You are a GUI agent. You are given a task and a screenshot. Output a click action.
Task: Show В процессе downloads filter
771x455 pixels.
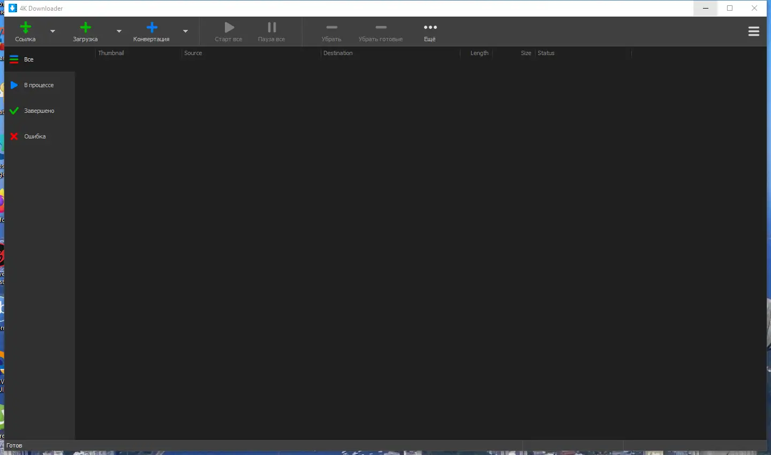click(x=40, y=85)
